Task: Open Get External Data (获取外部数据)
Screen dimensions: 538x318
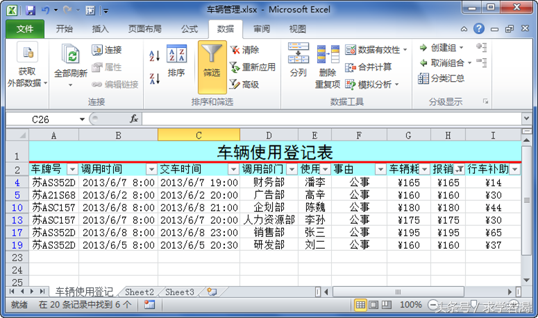Action: [x=27, y=65]
